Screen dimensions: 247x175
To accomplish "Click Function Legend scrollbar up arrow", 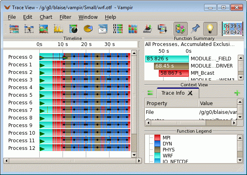I will 240,138.
